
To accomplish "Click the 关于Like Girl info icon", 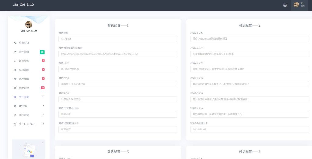I will click(x=15, y=124).
